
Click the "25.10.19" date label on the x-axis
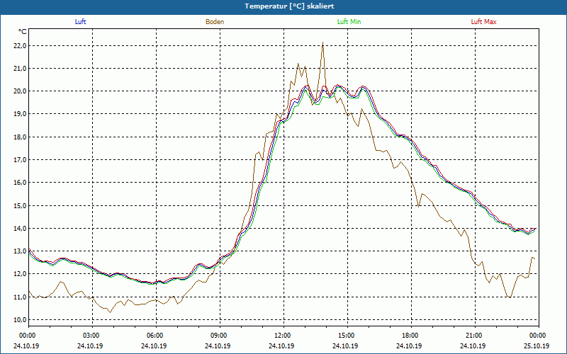coord(537,346)
